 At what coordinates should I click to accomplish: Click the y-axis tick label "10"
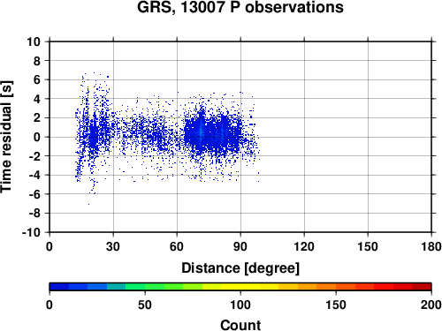(x=34, y=41)
